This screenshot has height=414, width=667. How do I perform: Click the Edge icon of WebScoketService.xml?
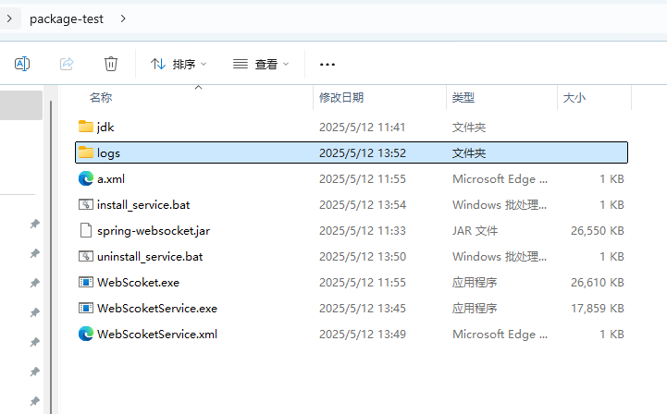click(x=86, y=335)
